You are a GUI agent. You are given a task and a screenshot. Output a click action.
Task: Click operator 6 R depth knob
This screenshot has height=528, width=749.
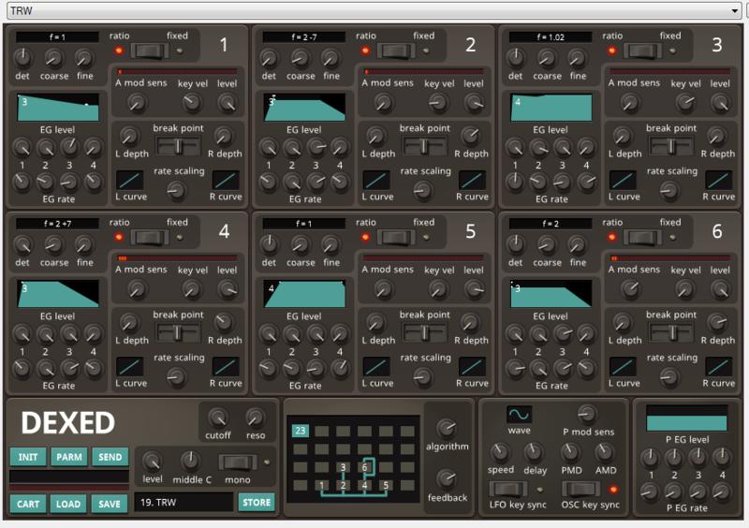click(716, 323)
